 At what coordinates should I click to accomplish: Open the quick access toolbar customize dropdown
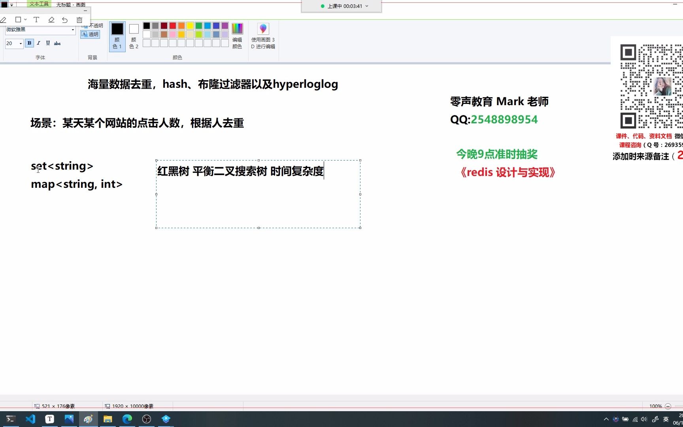pos(12,5)
